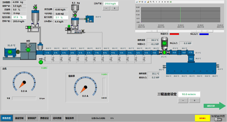Click the cooling valve under zone 13区
Image resolution: width=227 pixels, height=122 pixels.
click(x=144, y=59)
